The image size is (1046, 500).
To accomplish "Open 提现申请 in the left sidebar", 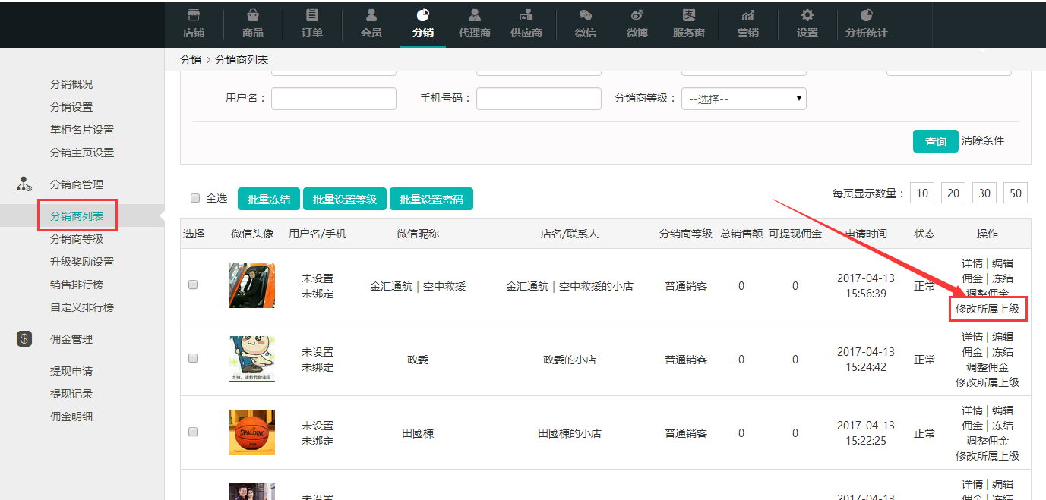I will pyautogui.click(x=71, y=371).
